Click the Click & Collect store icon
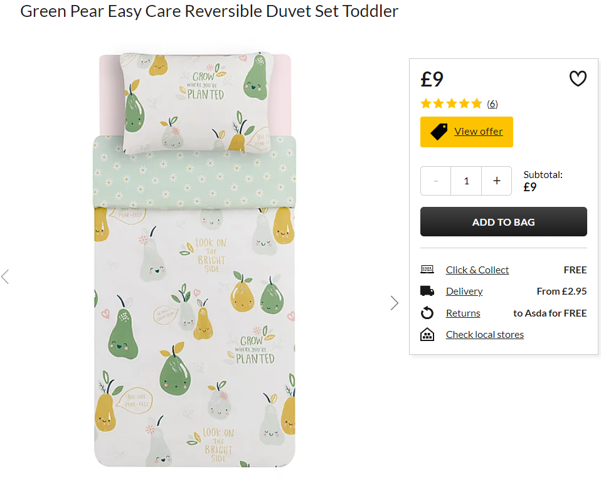 click(427, 269)
